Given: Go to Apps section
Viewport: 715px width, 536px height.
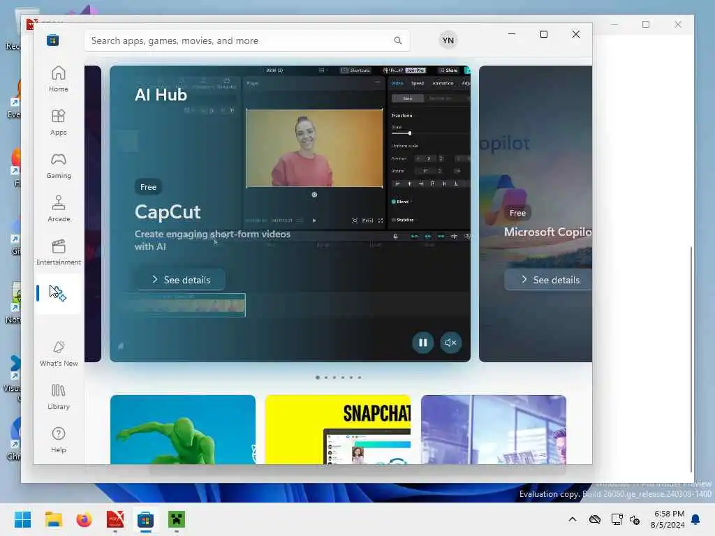Looking at the screenshot, I should click(59, 123).
